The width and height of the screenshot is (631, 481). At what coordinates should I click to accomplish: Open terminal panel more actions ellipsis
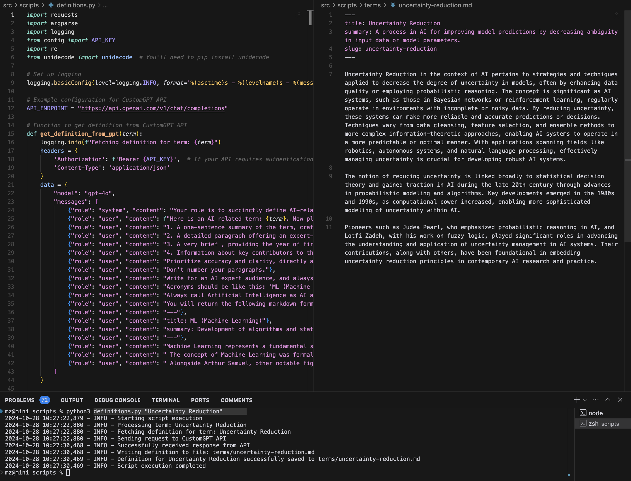pyautogui.click(x=596, y=400)
